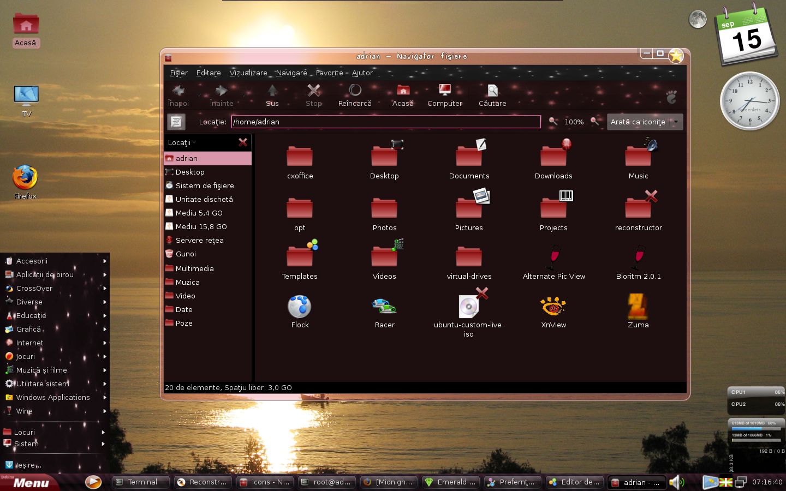The width and height of the screenshot is (786, 491).
Task: Switch to Terminal in the taskbar
Action: pos(140,482)
